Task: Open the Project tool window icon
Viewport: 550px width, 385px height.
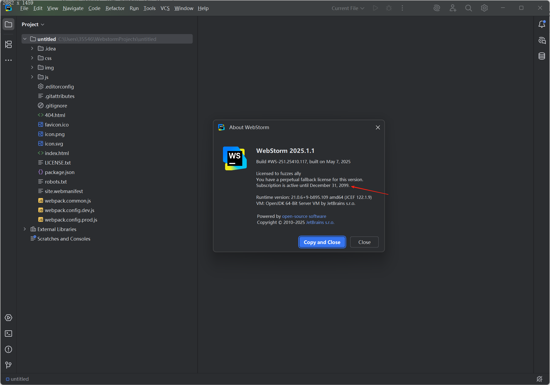Action: [x=8, y=24]
